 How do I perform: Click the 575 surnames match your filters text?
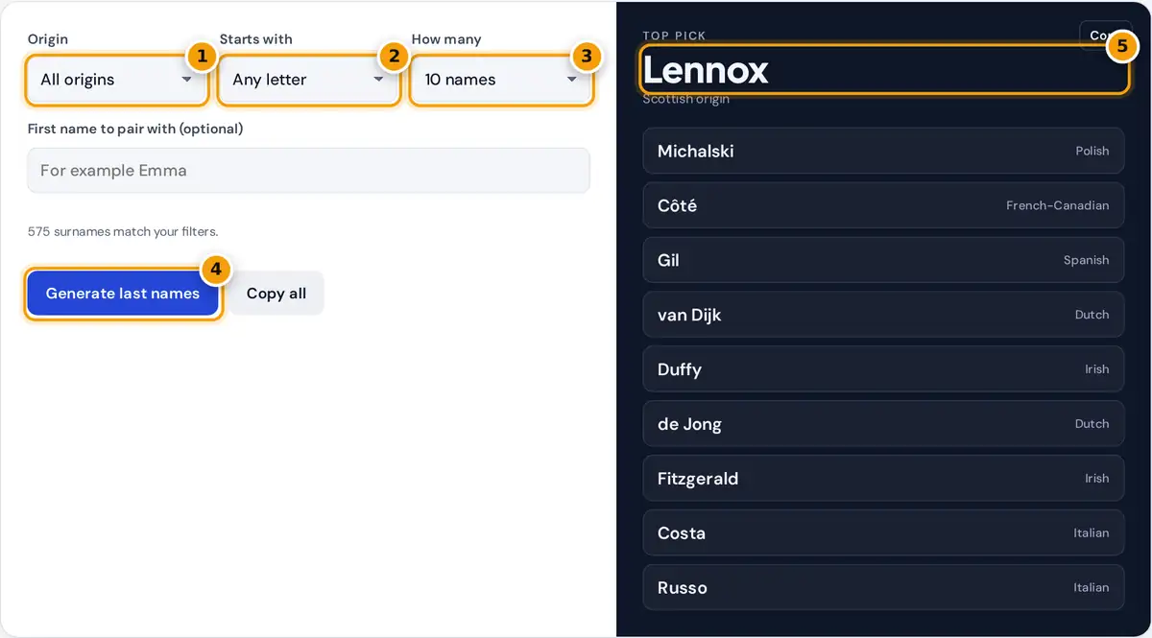click(123, 231)
